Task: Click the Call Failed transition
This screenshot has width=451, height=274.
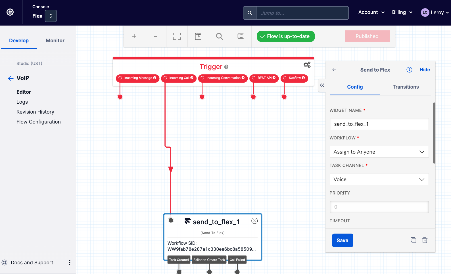Action: pos(237,260)
